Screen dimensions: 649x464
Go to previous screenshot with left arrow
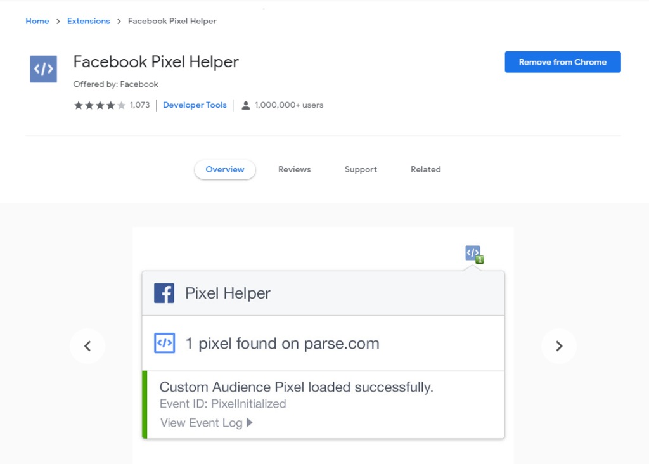87,346
